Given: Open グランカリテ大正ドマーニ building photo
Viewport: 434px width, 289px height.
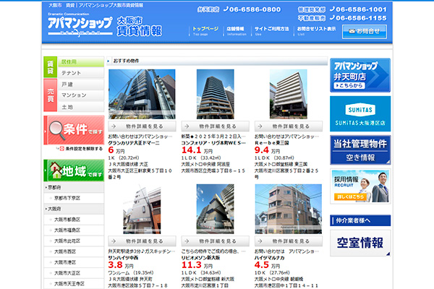Looking at the screenshot, I should pyautogui.click(x=142, y=94).
